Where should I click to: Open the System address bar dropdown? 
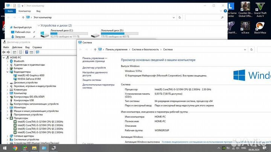[245, 50]
